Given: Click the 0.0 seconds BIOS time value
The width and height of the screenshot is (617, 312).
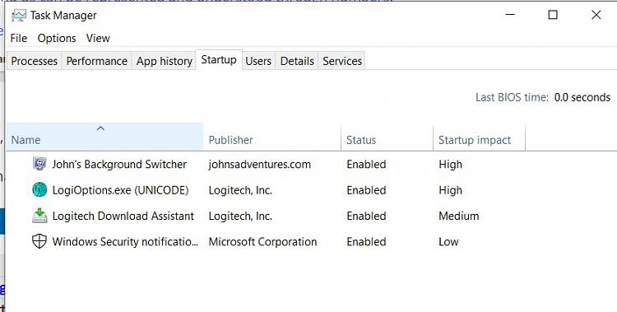Looking at the screenshot, I should tap(582, 97).
